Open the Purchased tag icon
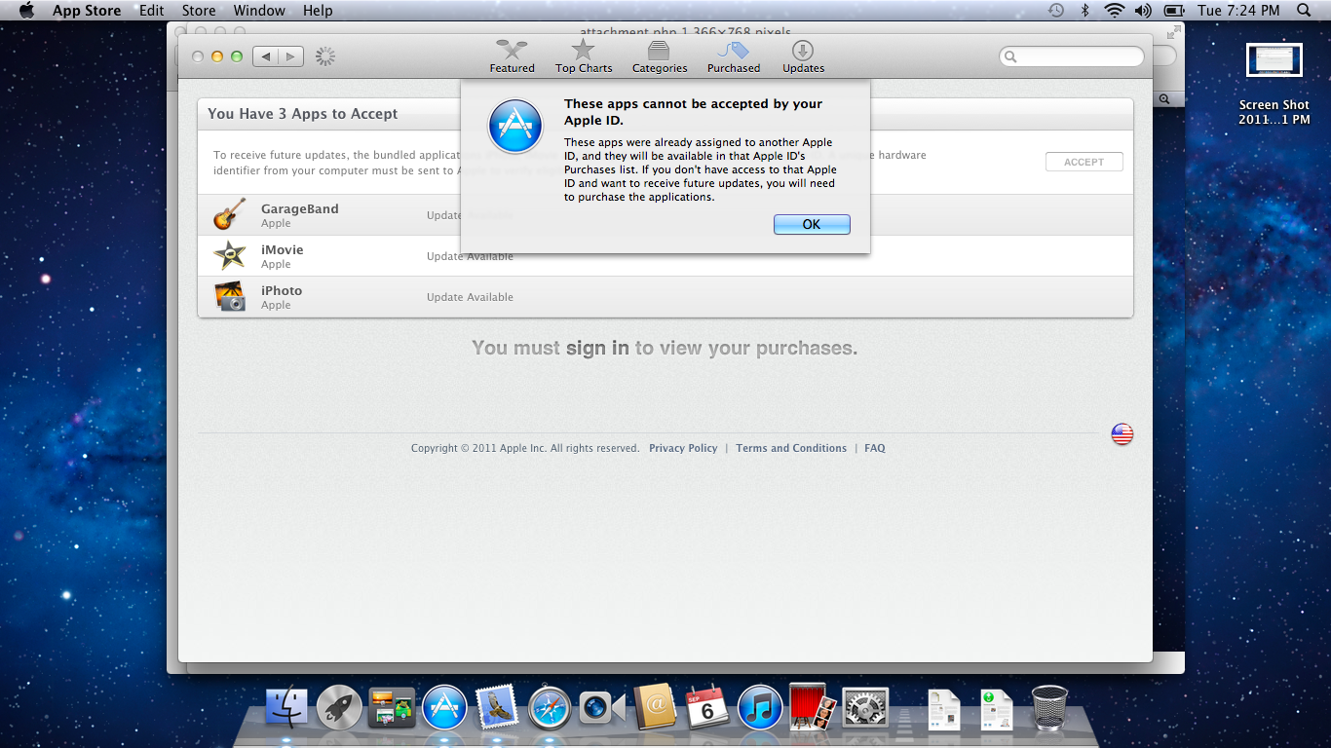Screen dimensions: 1331x748 pyautogui.click(x=734, y=56)
